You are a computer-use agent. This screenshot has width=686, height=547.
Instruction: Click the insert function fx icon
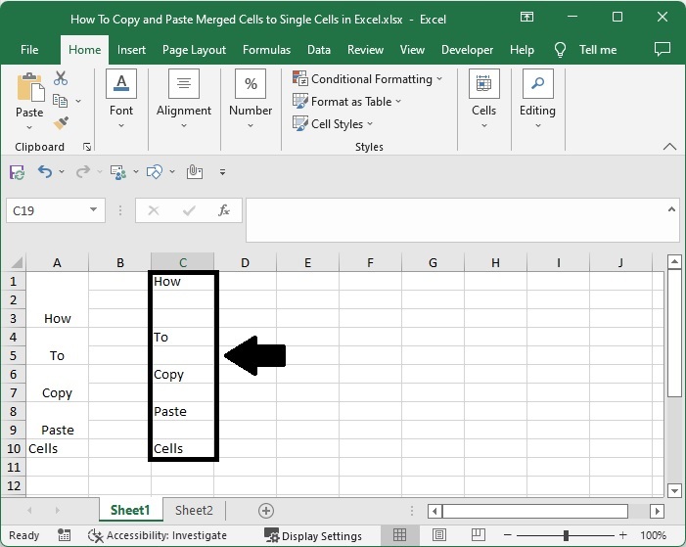[x=224, y=210]
